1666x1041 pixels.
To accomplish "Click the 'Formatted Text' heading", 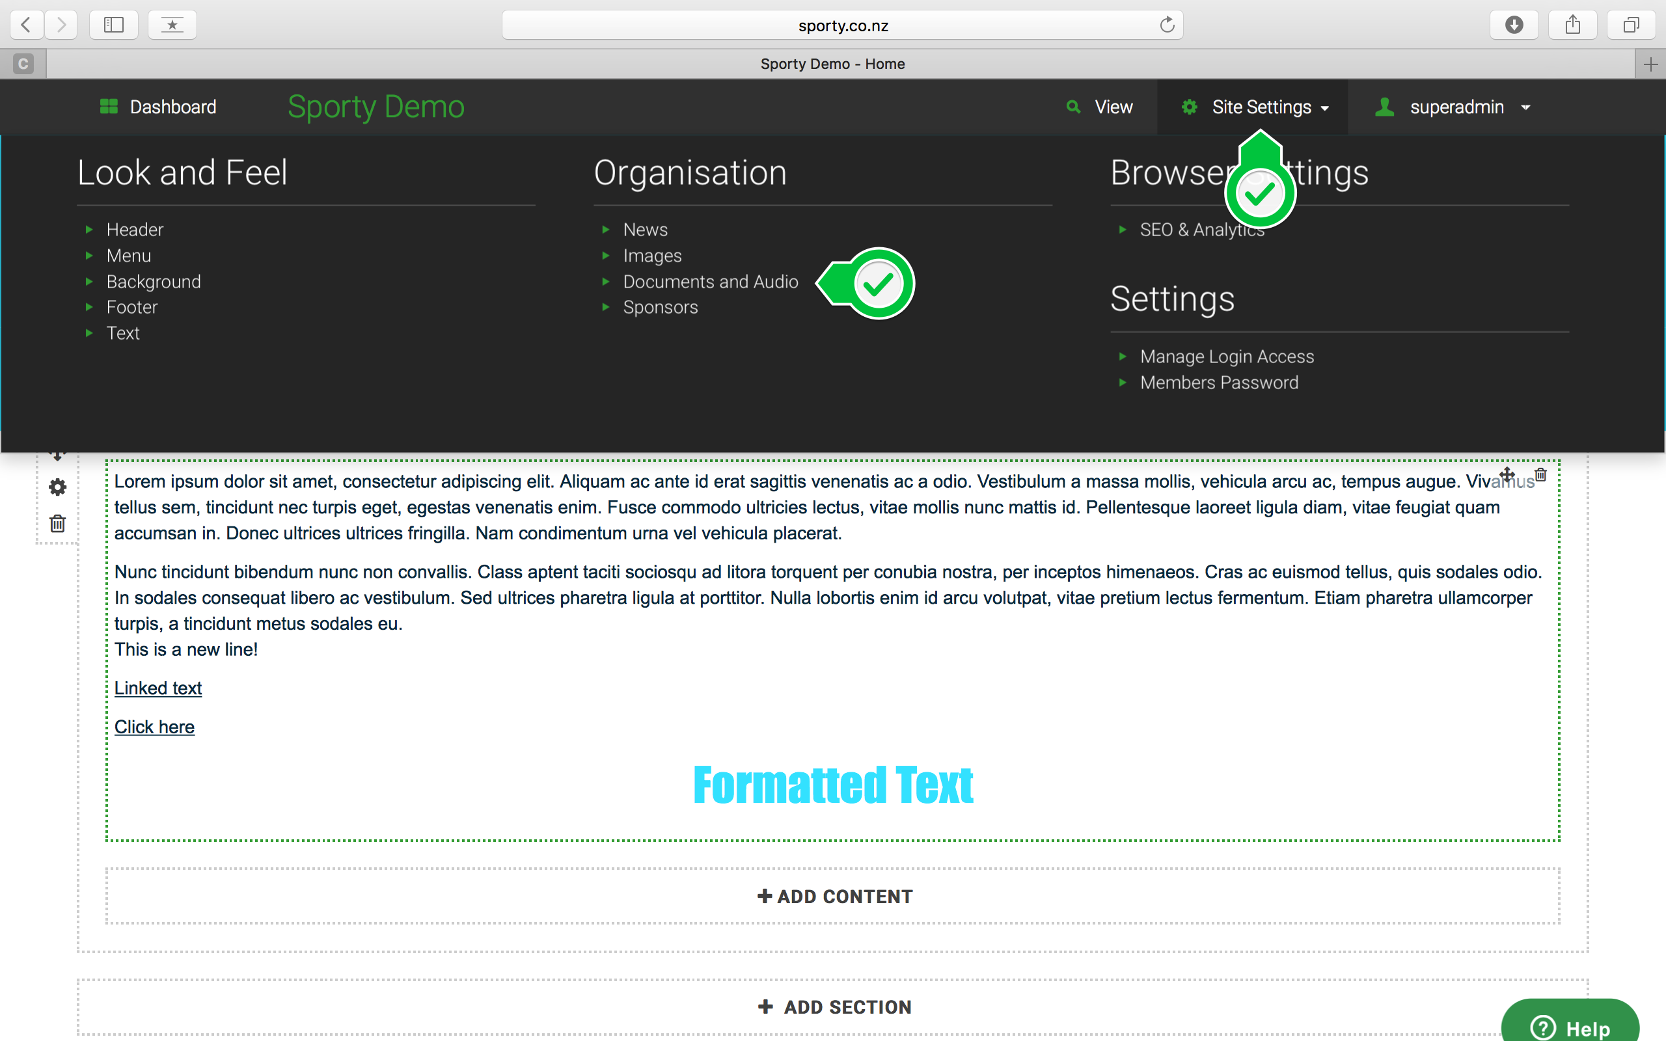I will pos(833,785).
